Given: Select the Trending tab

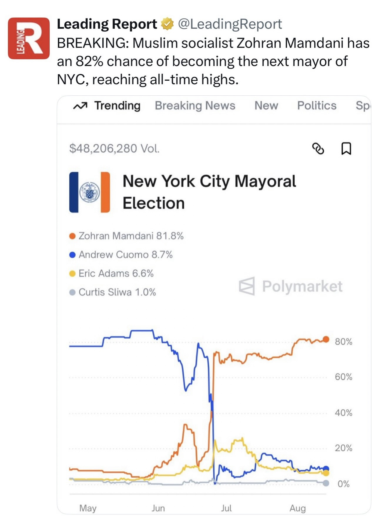Looking at the screenshot, I should pyautogui.click(x=117, y=106).
